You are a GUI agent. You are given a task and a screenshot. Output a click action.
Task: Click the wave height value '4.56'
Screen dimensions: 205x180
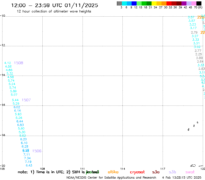click(8, 66)
